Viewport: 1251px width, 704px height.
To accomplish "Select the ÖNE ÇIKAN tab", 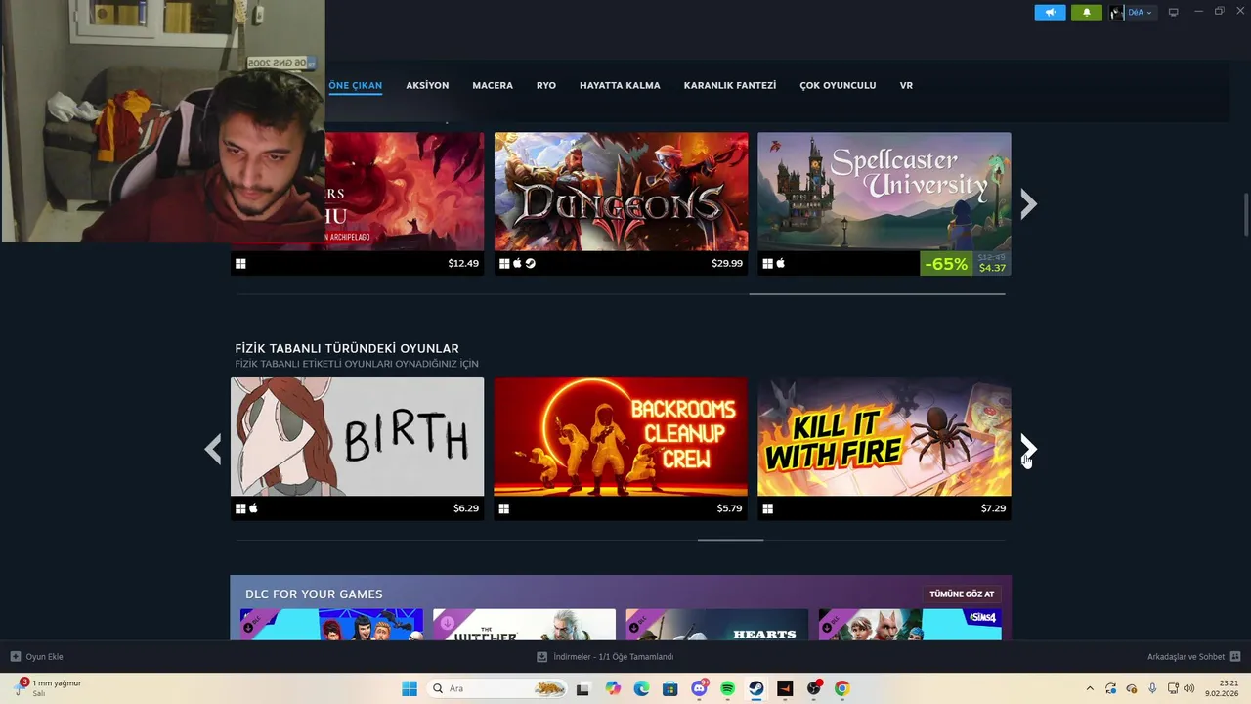I will [x=355, y=85].
